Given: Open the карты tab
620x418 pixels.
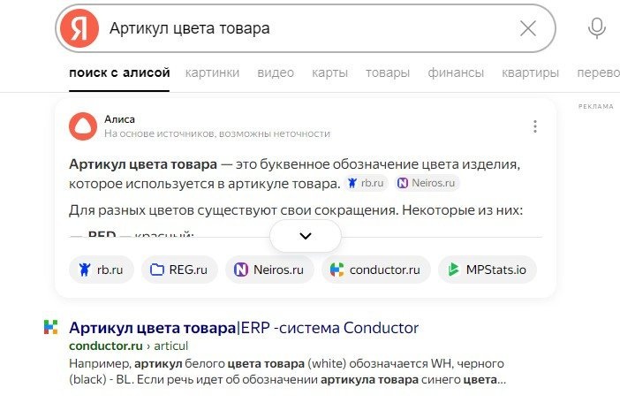Looking at the screenshot, I should (x=329, y=72).
